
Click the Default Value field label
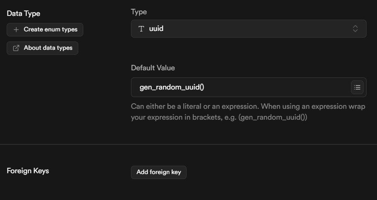point(153,68)
